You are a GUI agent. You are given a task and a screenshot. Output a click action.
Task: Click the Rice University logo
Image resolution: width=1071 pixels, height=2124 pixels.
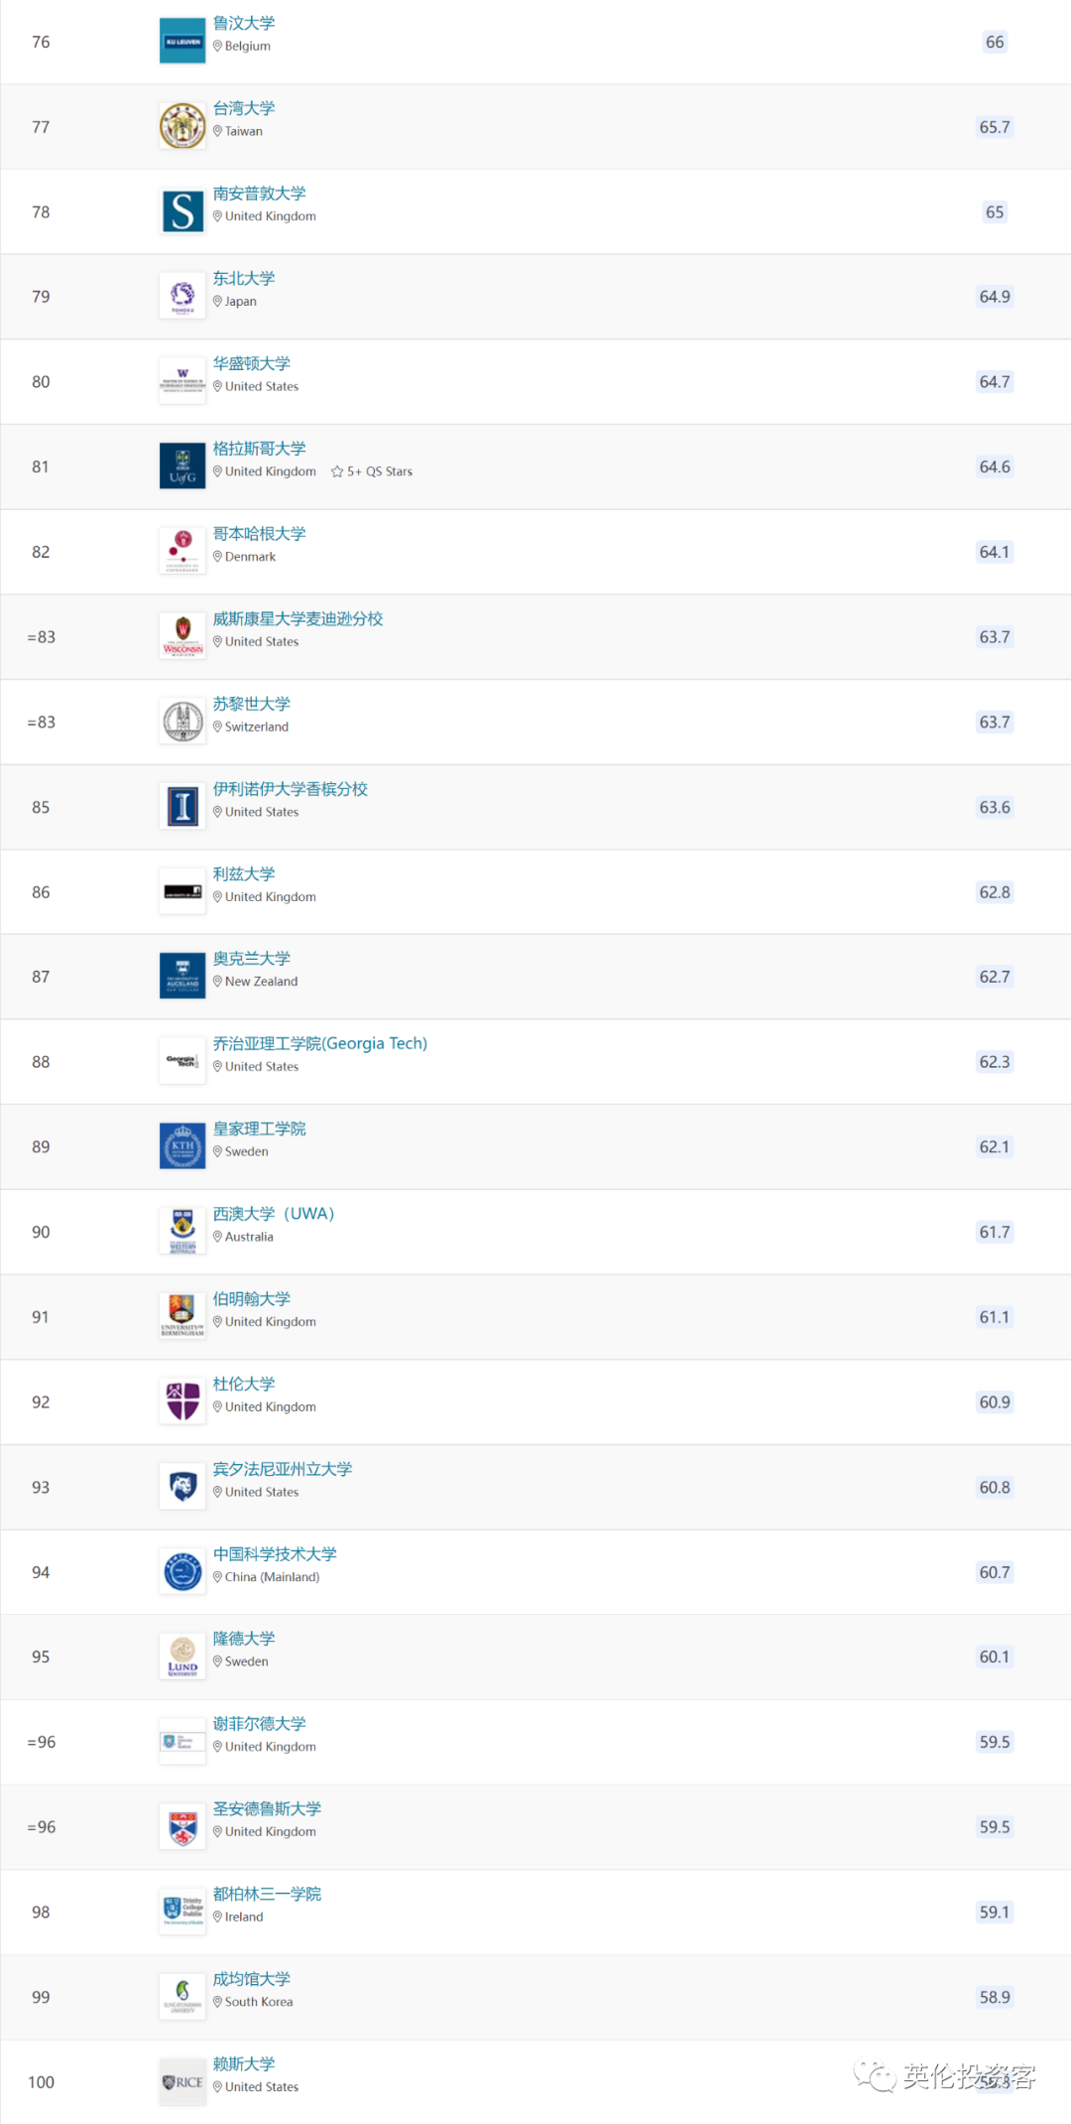[x=182, y=2082]
